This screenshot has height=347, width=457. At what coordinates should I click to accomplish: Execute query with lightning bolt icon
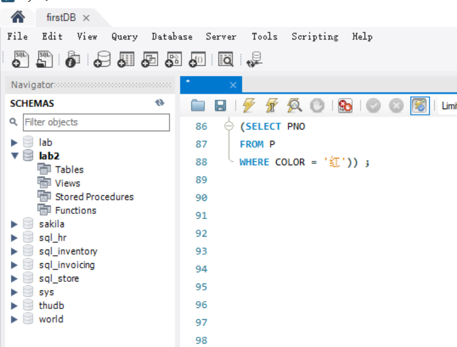pyautogui.click(x=249, y=105)
